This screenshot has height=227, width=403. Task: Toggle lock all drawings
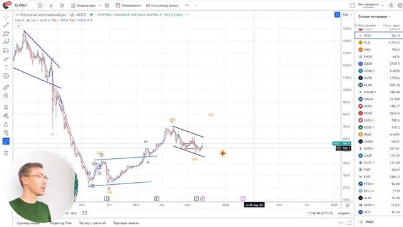[x=6, y=124]
